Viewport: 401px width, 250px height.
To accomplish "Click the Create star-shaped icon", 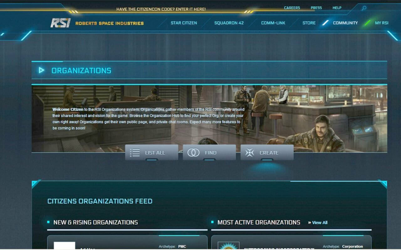I will pos(250,152).
